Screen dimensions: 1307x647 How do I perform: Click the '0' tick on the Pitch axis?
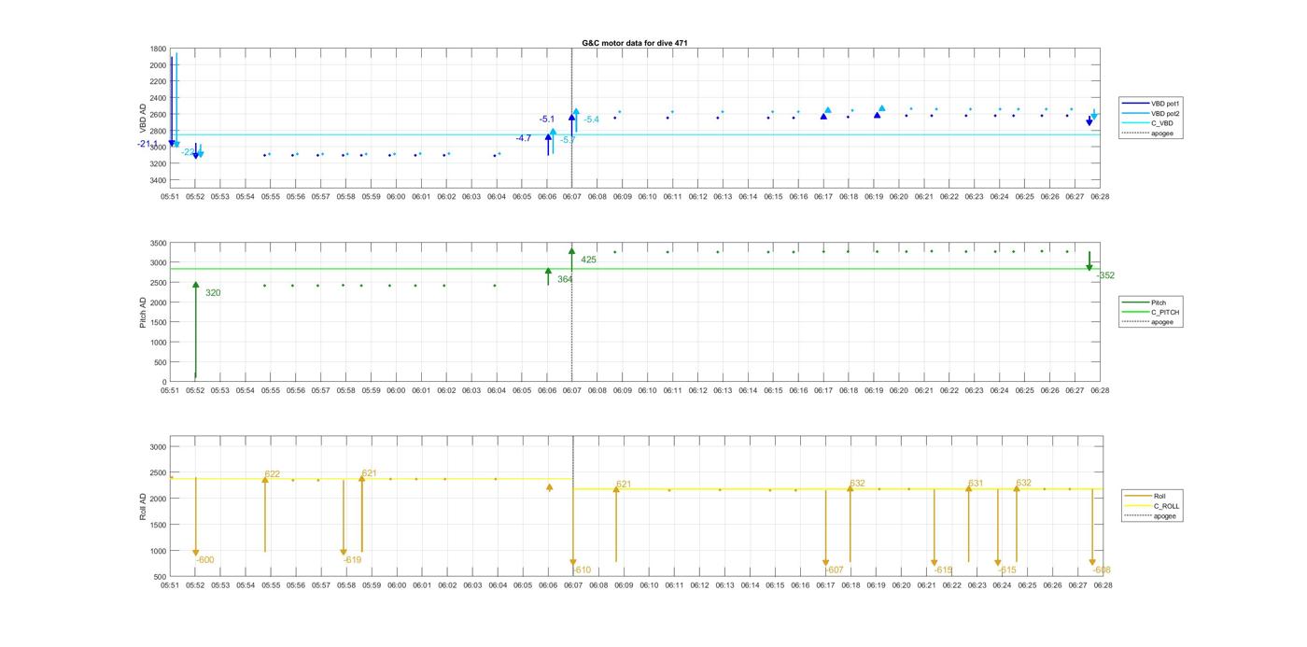click(164, 382)
